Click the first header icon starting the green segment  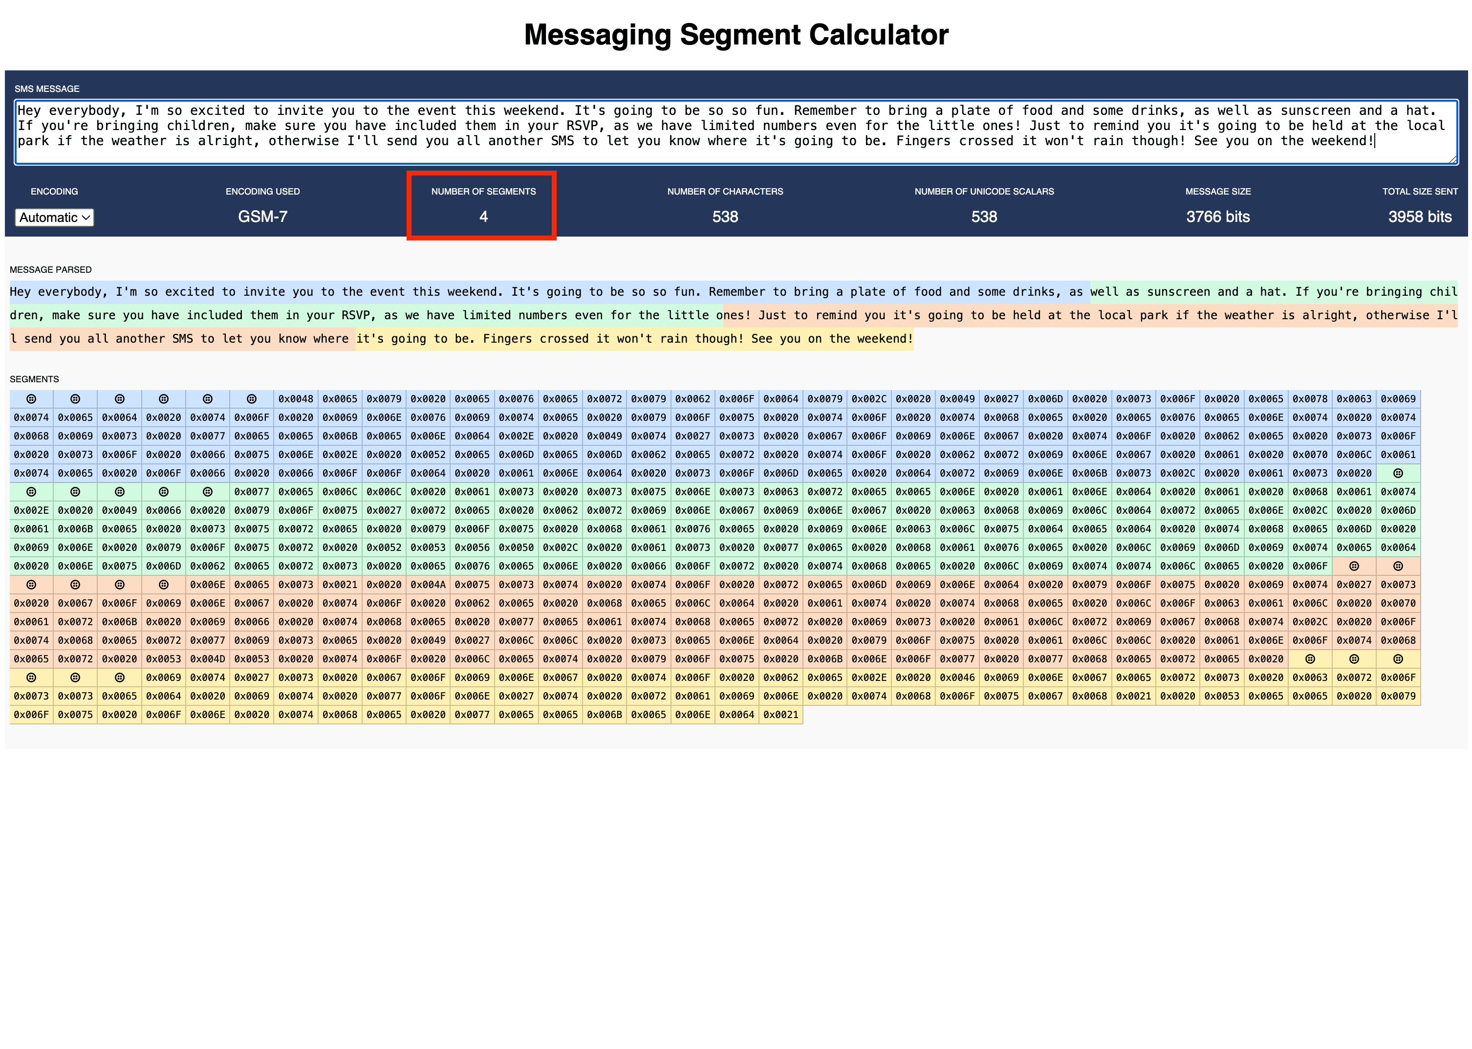(1398, 473)
